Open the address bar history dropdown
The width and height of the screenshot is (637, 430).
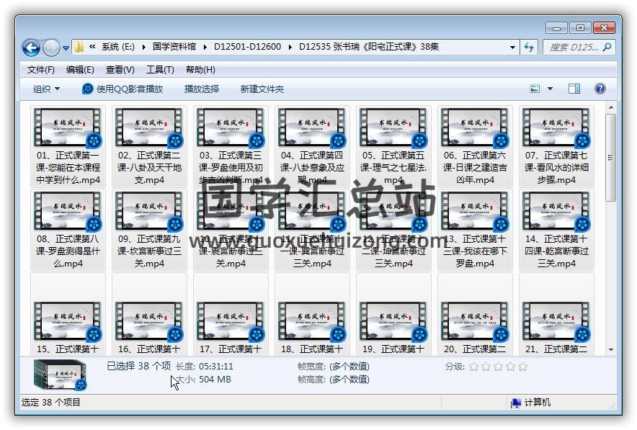point(512,47)
